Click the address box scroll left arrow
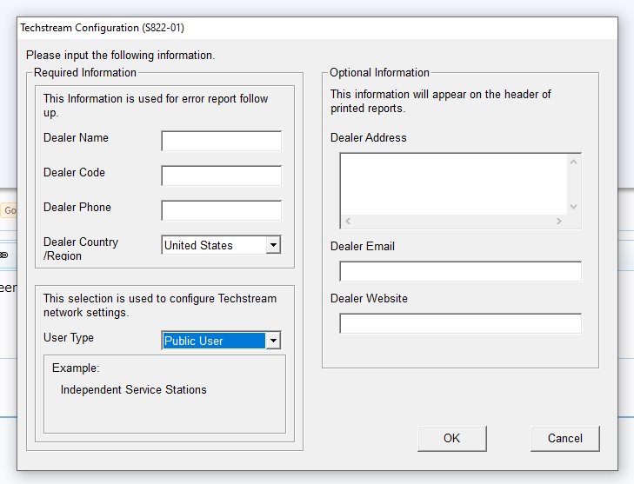Screen dimensions: 634x484 click(348, 221)
